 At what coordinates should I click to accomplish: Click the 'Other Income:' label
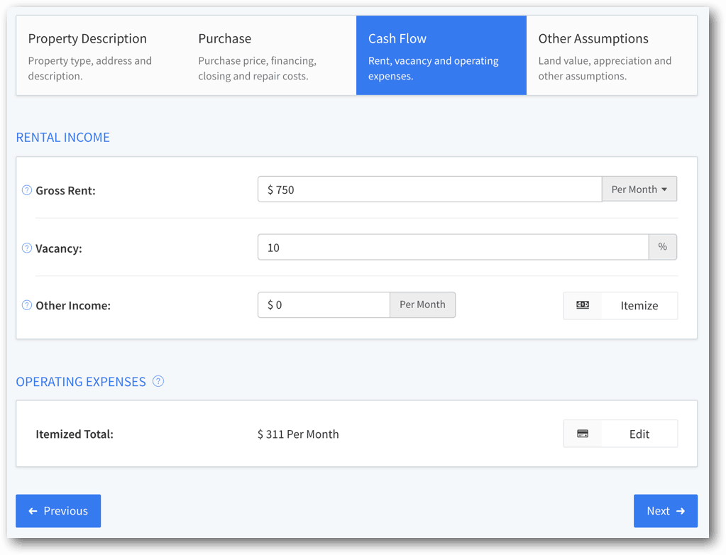pos(73,305)
